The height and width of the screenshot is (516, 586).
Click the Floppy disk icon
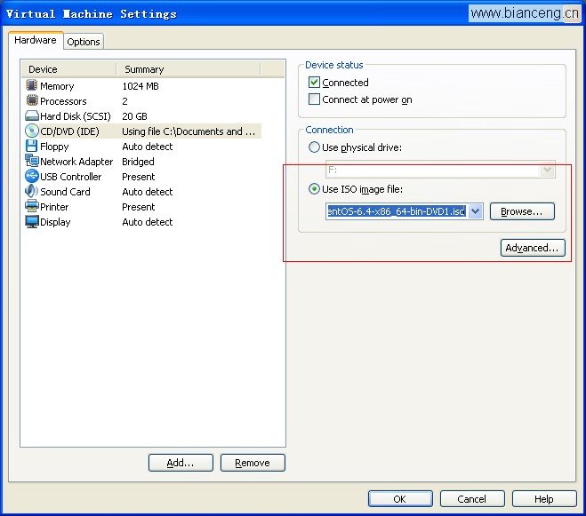[32, 146]
